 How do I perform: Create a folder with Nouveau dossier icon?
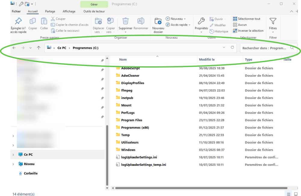click(x=158, y=21)
